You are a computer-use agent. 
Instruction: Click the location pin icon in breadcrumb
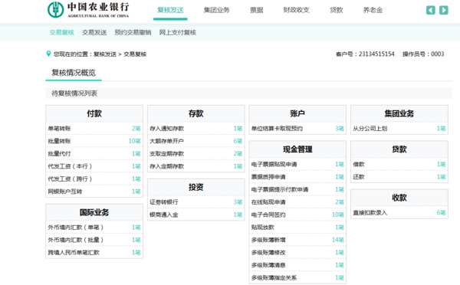tap(49, 54)
